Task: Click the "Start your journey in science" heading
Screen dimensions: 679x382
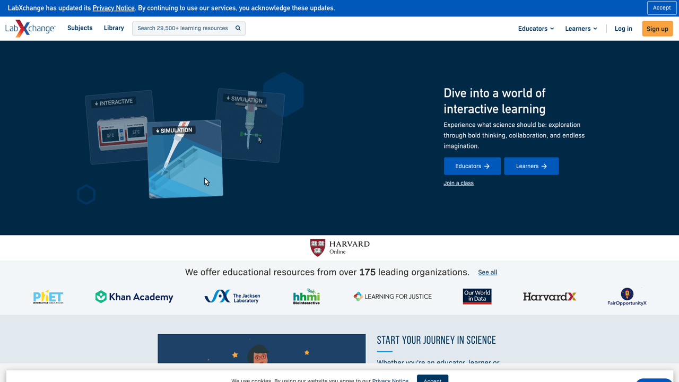Action: pos(436,340)
